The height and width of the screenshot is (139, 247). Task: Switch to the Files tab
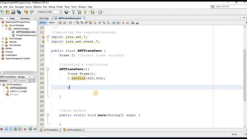12,19
